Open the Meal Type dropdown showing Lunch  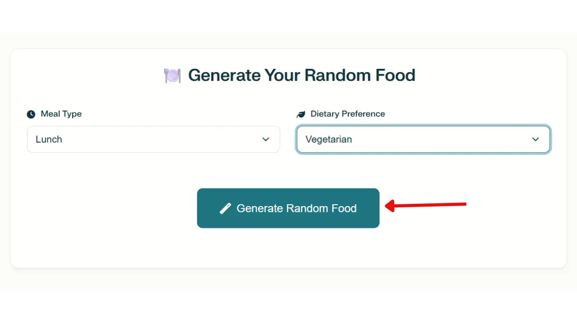(153, 139)
